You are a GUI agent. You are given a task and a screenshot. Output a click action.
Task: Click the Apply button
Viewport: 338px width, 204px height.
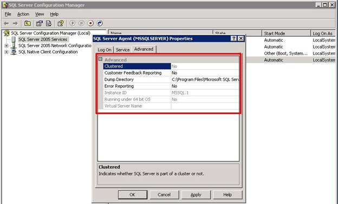point(196,195)
